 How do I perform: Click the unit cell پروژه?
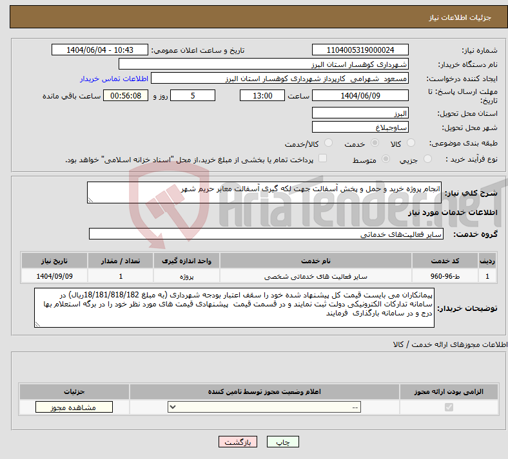tap(186, 276)
